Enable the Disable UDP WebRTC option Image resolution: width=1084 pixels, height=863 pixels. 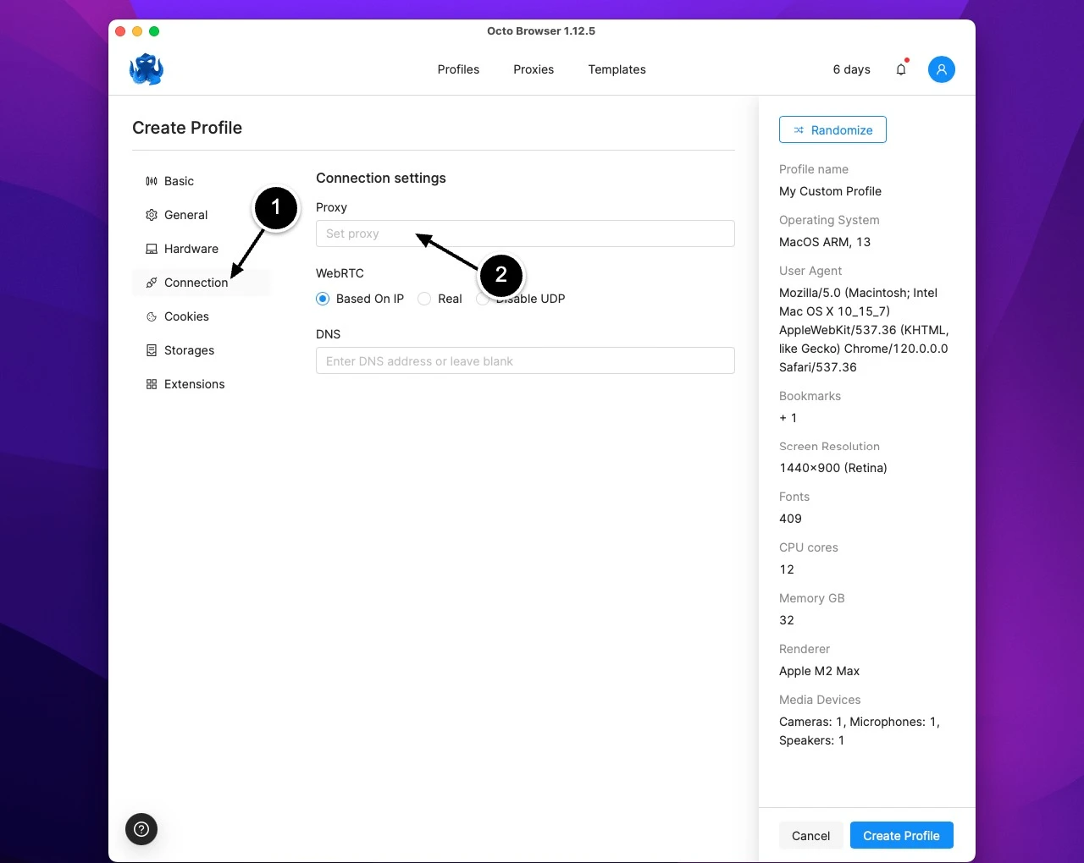tap(482, 299)
